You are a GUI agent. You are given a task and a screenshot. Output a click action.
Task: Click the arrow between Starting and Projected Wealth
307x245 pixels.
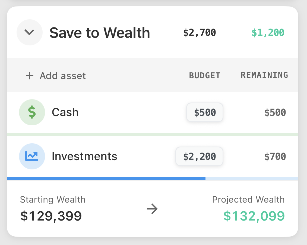click(152, 209)
